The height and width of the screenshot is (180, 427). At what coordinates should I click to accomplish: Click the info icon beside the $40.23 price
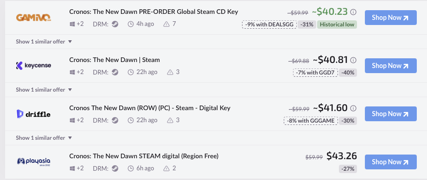[353, 12]
